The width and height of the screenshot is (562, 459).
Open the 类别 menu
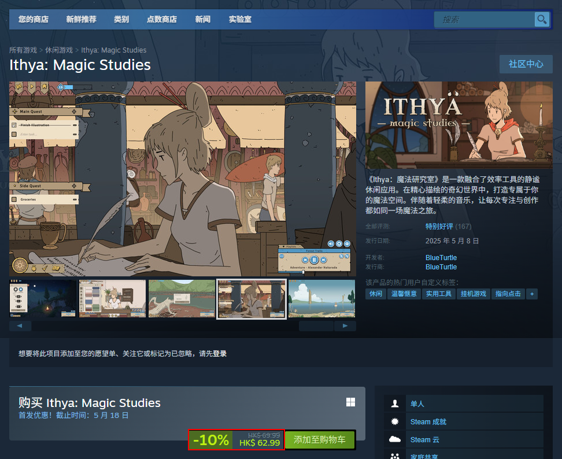click(121, 19)
